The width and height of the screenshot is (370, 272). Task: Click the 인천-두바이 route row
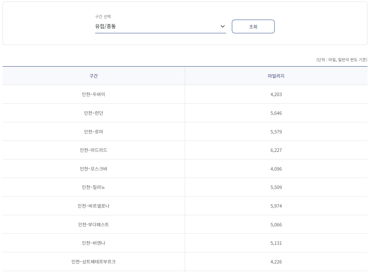(94, 94)
